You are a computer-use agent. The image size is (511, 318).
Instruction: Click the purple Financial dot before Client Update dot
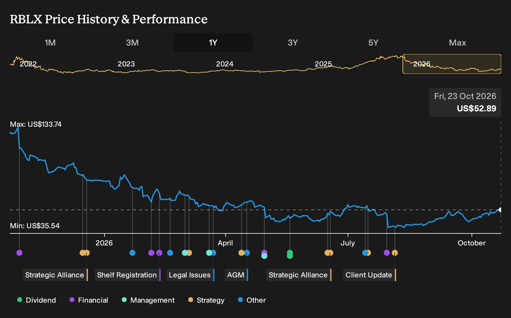click(387, 253)
